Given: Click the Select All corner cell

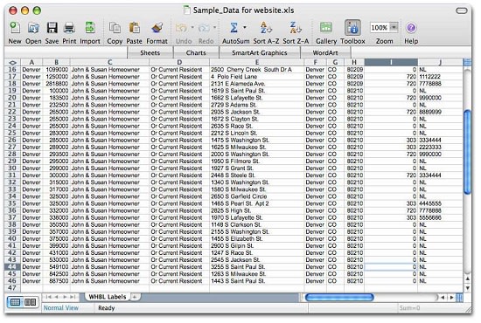Looking at the screenshot, I should tap(12, 62).
